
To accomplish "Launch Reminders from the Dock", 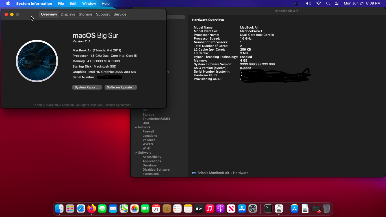I will click(x=177, y=209).
